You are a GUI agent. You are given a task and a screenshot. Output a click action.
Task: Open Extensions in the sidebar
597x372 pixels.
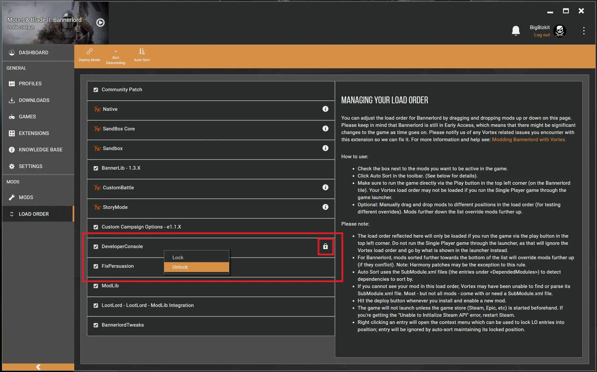pos(38,133)
